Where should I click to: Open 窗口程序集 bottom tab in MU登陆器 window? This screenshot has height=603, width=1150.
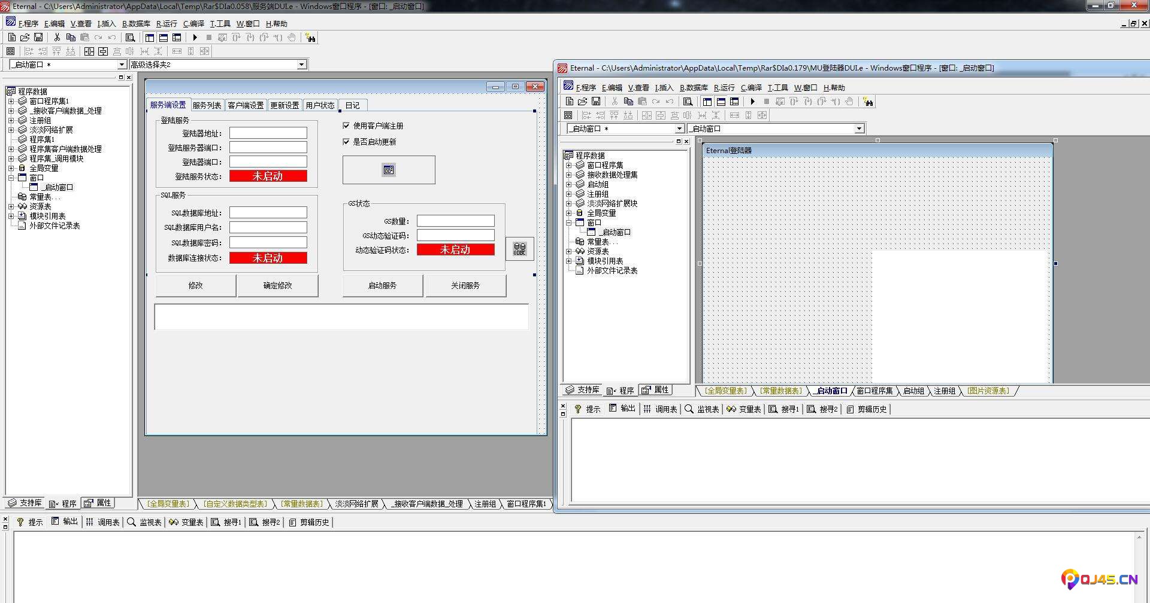click(874, 391)
